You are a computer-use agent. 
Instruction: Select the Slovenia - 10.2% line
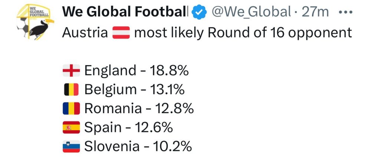138,147
